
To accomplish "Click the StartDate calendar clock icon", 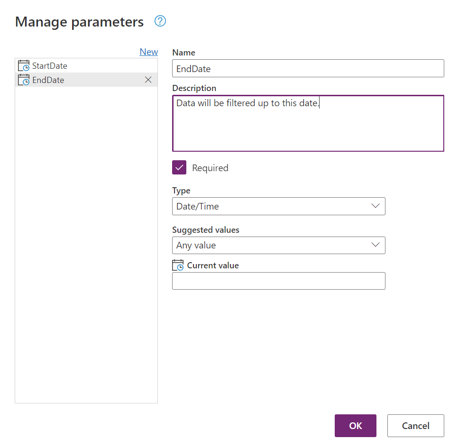I will click(x=24, y=65).
